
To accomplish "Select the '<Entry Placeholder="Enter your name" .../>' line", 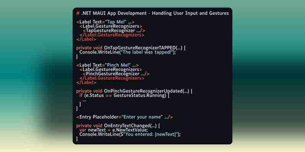I will (x=125, y=117).
